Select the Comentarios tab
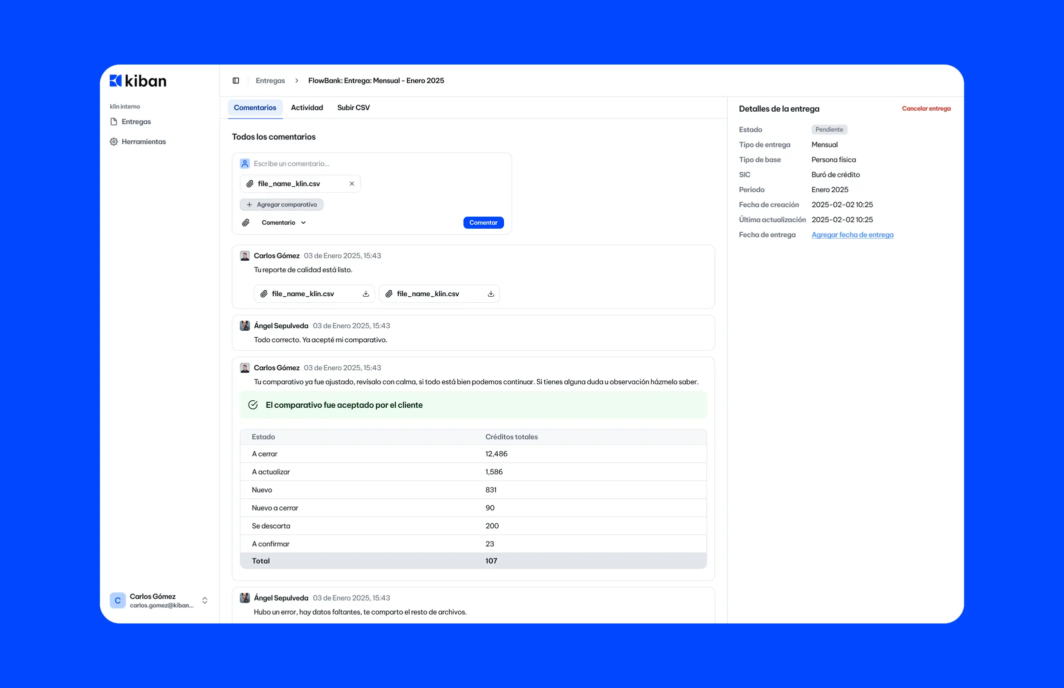Viewport: 1064px width, 688px height. 255,108
